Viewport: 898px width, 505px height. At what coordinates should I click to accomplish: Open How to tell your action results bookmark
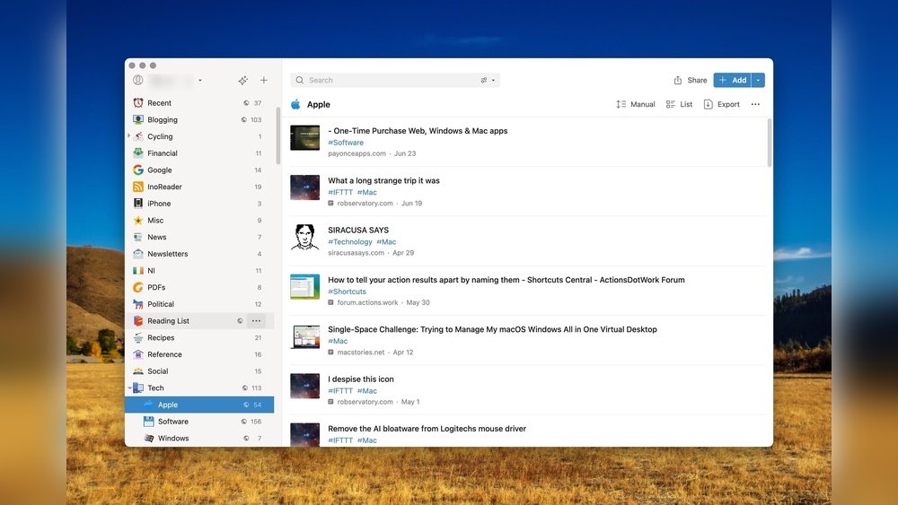click(x=506, y=280)
